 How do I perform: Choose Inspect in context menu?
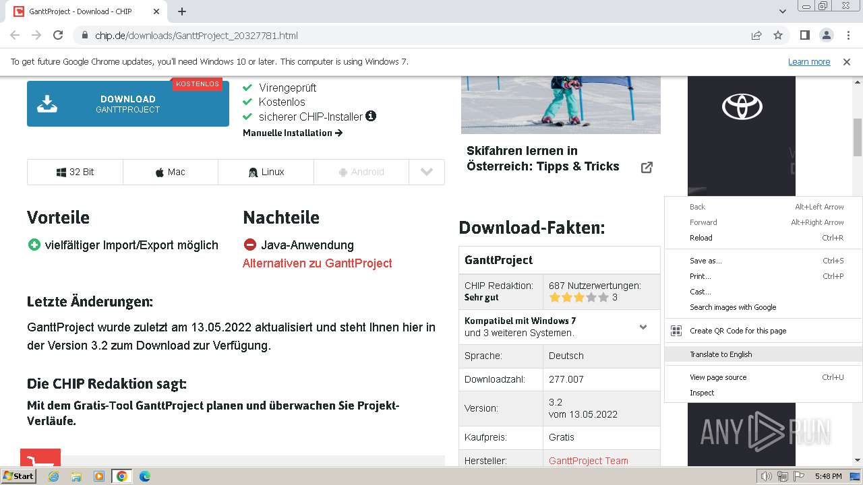coord(763,393)
